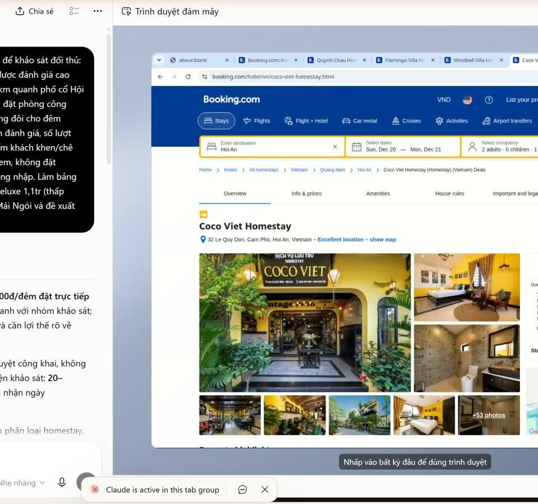Click the browser back arrow
538x504 pixels.
(x=160, y=77)
